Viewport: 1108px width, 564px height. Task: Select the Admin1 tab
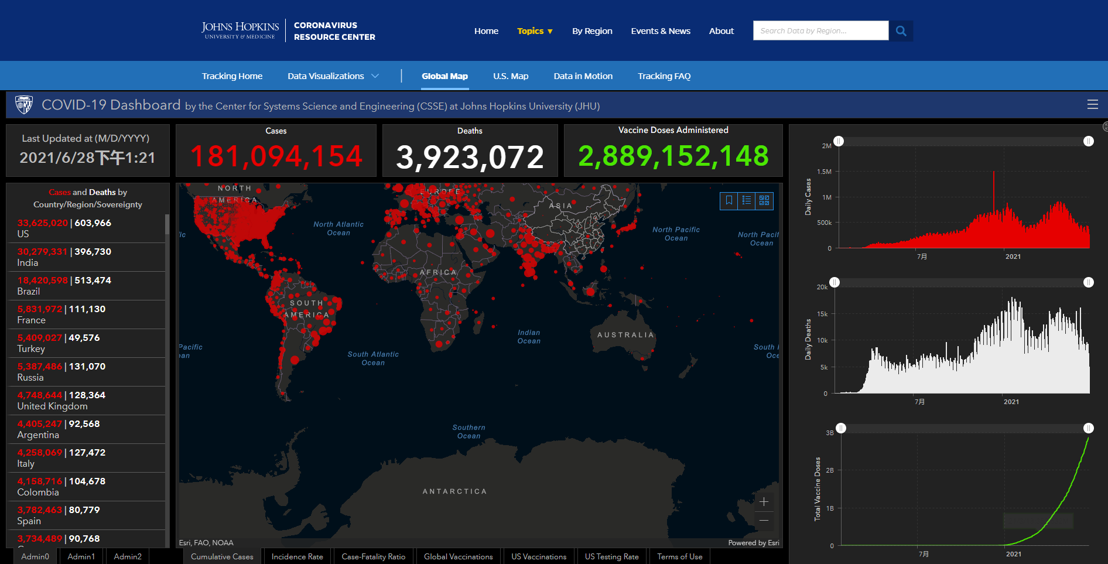81,556
